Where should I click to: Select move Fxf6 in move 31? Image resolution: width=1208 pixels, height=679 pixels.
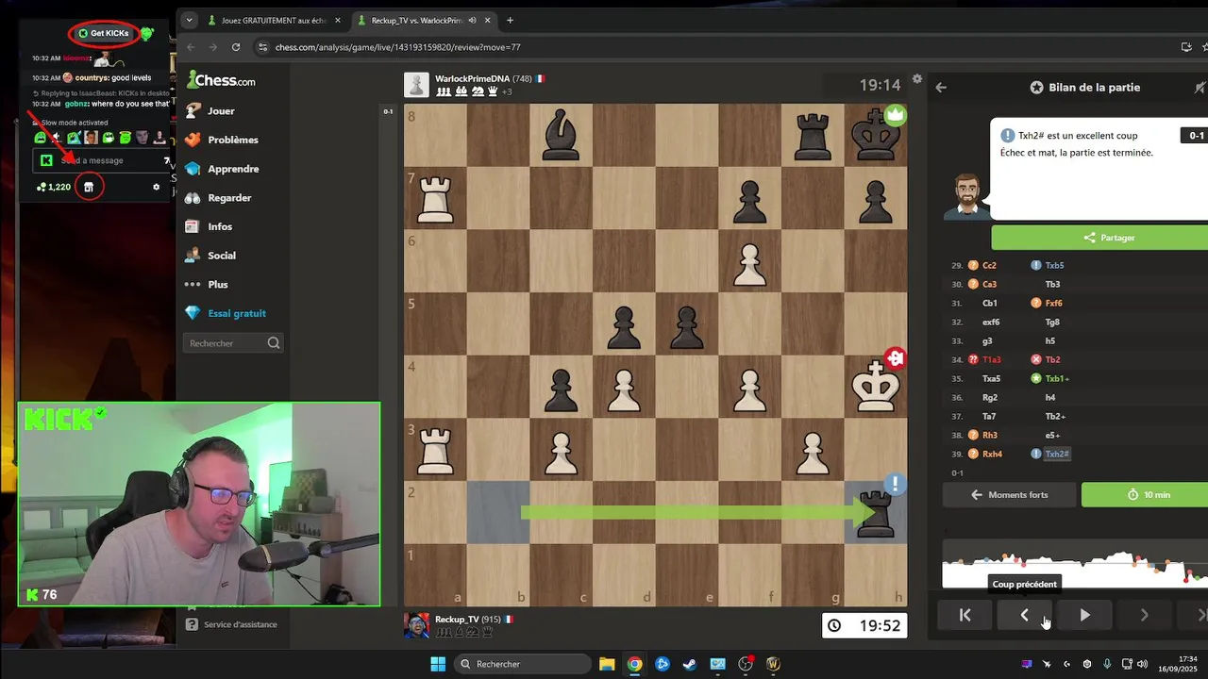pos(1053,303)
